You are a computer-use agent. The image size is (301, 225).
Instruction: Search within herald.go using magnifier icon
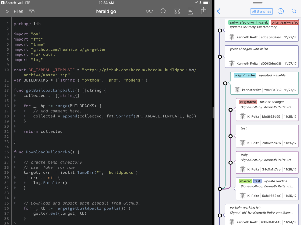[163, 11]
